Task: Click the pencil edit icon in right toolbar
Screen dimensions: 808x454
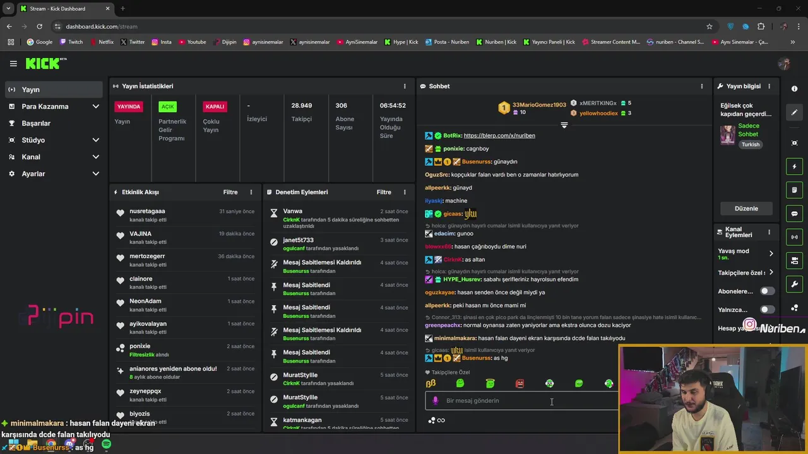Action: click(794, 112)
